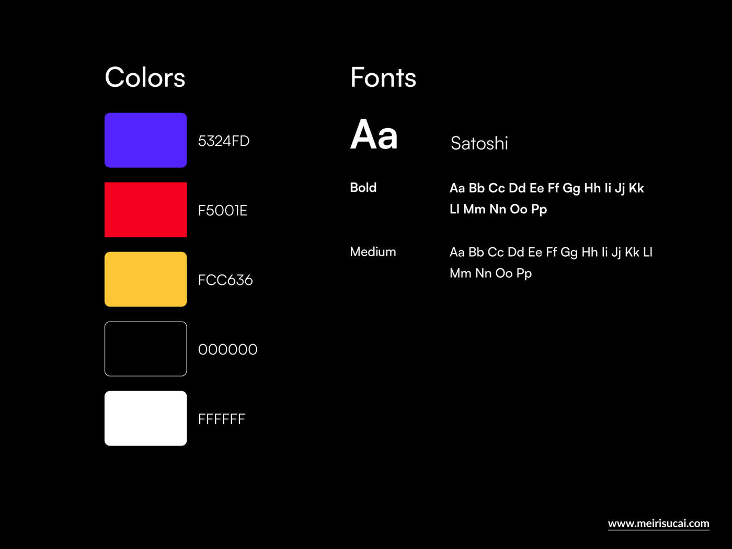Click the 5324FD hex code text
Screen dimensions: 732x549
click(224, 141)
